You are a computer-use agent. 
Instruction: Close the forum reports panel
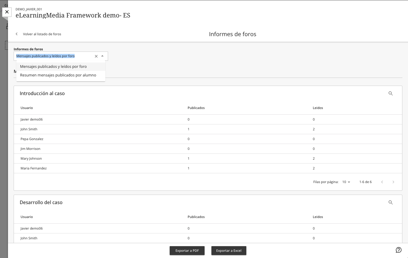point(7,12)
